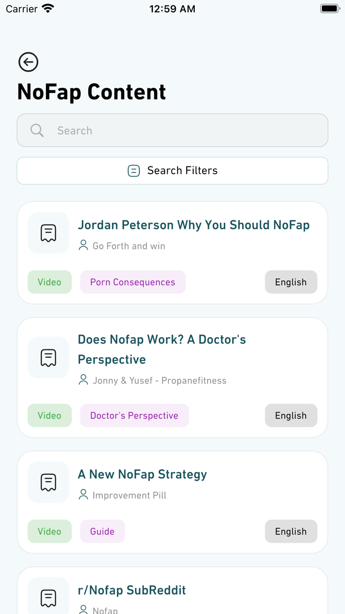Click the article icon for r/Nofap SubReddit
The height and width of the screenshot is (614, 345).
[x=48, y=598]
